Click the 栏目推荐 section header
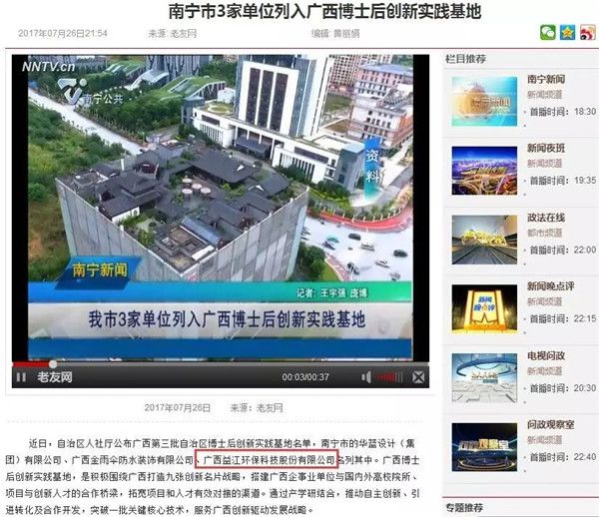Viewport: 599px width, 517px height. pos(467,59)
